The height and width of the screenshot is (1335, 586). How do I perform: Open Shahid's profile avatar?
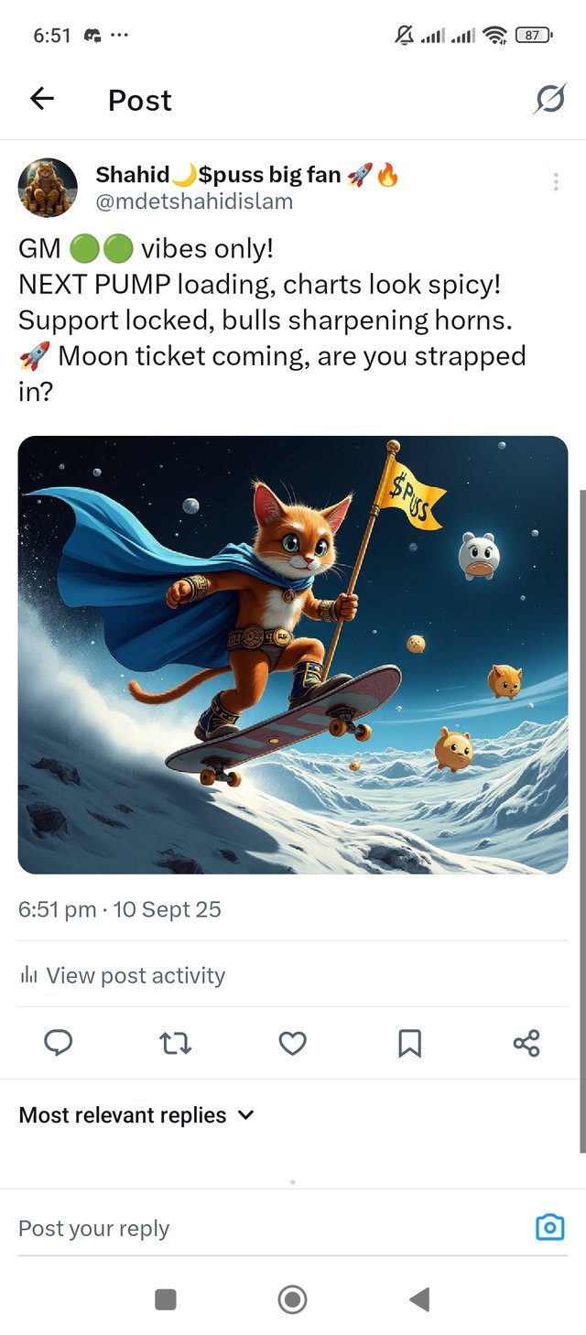[x=48, y=188]
